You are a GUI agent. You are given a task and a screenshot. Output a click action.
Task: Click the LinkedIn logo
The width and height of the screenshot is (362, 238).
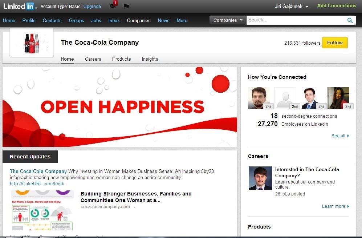point(20,6)
